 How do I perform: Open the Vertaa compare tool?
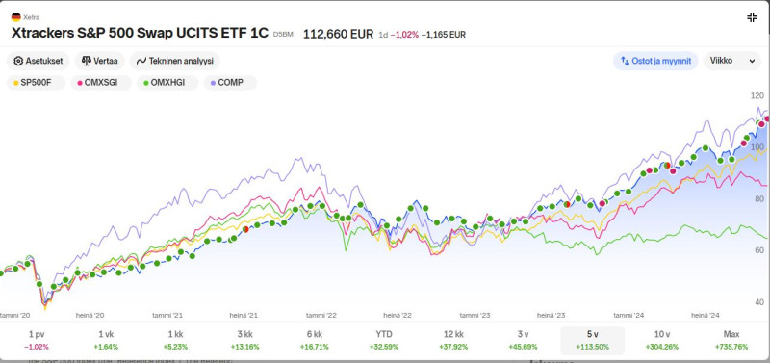coord(100,61)
